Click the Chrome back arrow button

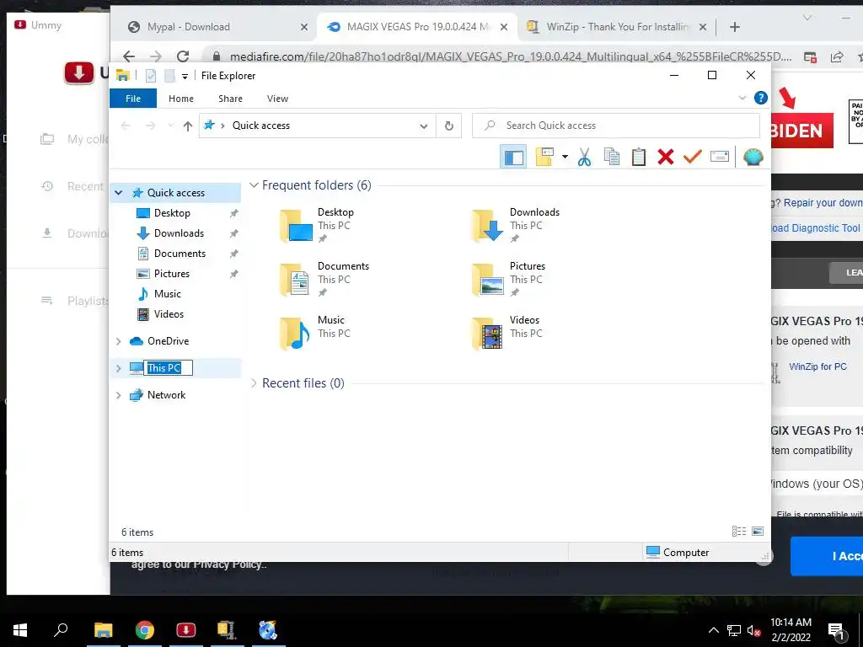(129, 56)
